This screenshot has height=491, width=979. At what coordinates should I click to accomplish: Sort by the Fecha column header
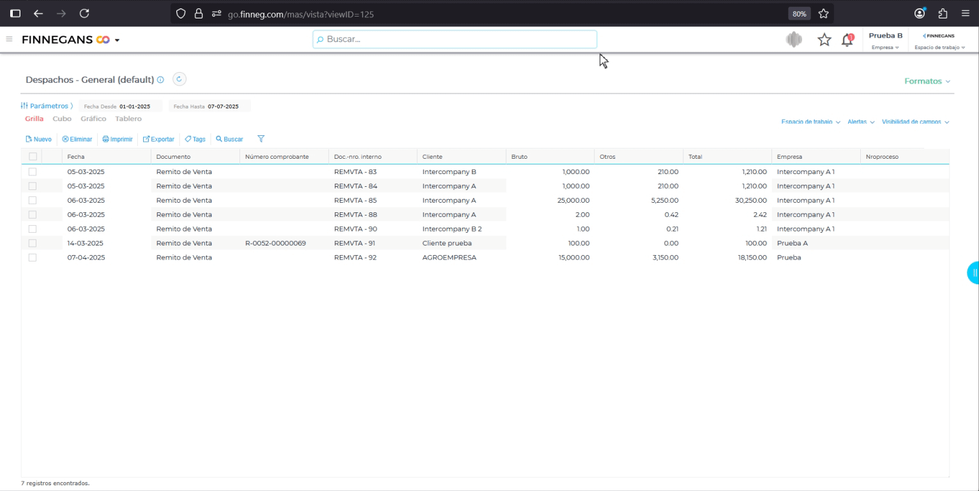(x=106, y=157)
